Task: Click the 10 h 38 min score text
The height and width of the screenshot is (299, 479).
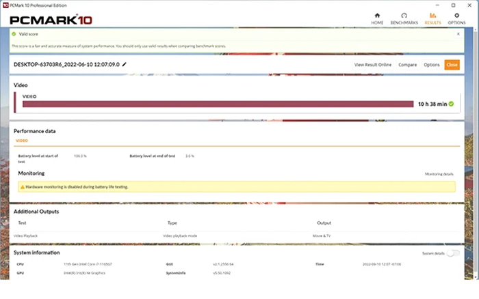Action: (432, 104)
